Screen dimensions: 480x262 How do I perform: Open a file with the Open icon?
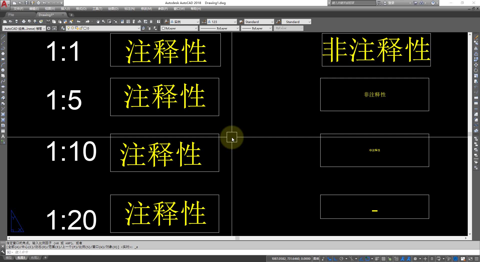click(x=10, y=22)
